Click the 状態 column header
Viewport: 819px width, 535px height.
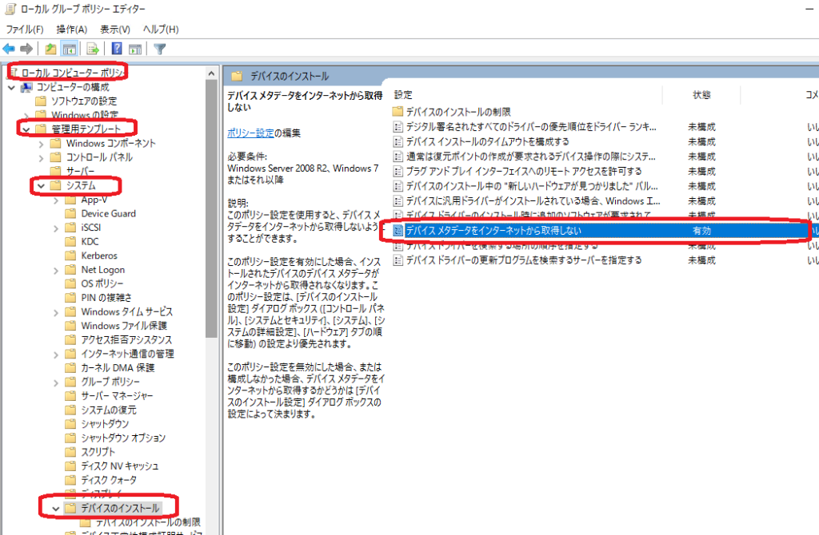click(701, 94)
